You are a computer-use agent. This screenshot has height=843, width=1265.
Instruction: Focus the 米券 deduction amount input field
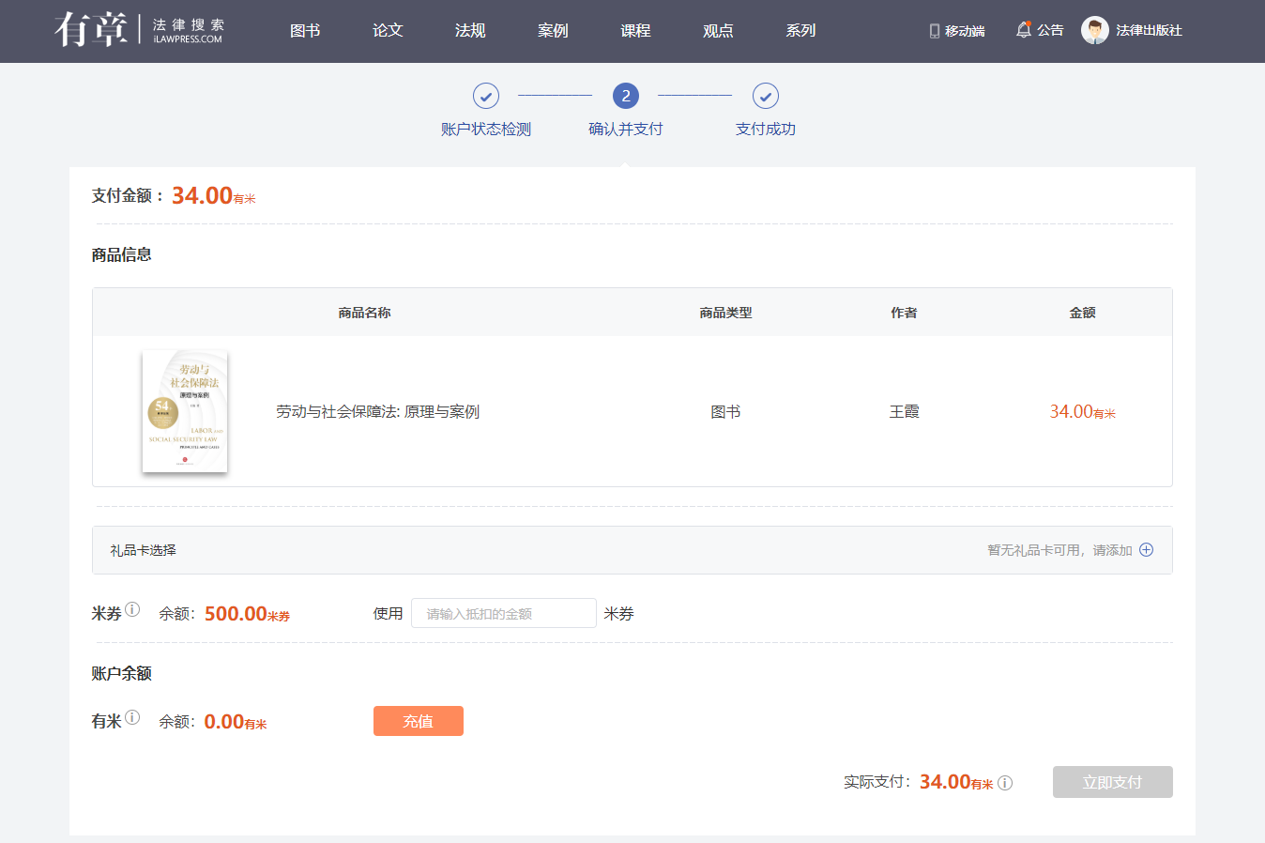click(504, 613)
